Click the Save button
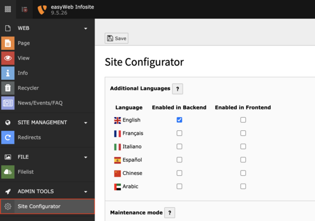 [116, 38]
